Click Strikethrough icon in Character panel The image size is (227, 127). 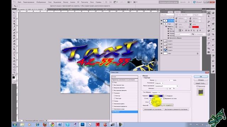pos(200,30)
